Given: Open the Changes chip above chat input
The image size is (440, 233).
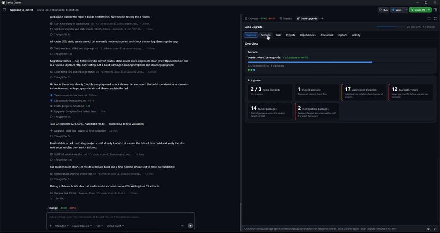Looking at the screenshot, I should [x=62, y=208].
